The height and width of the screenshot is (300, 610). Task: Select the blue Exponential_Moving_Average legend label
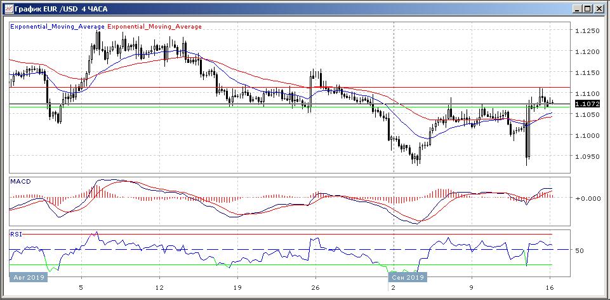point(57,27)
